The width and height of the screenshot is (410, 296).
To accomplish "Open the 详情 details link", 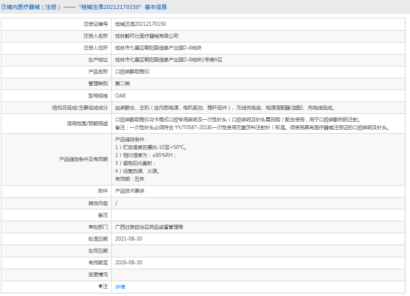I will (x=120, y=287).
